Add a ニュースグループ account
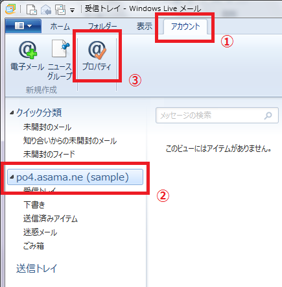The image size is (282, 287). click(60, 60)
